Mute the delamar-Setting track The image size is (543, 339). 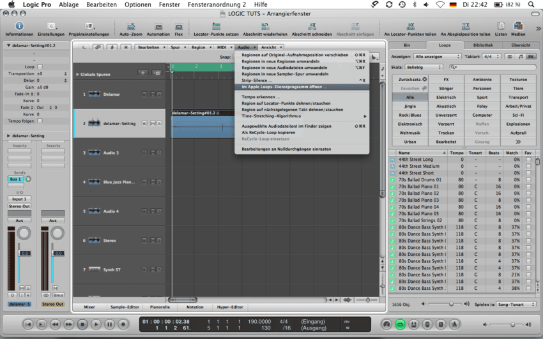coord(153,123)
